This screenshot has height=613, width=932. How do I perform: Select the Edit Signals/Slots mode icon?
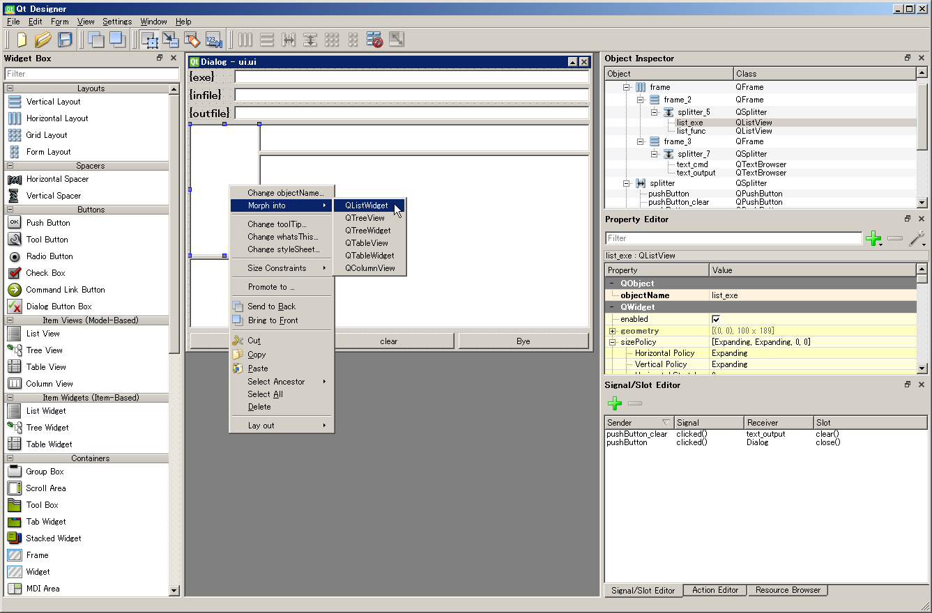[x=171, y=40]
